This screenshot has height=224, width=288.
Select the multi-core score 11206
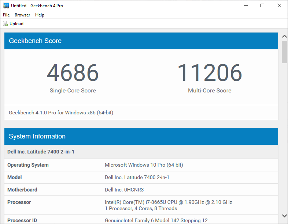210,72
